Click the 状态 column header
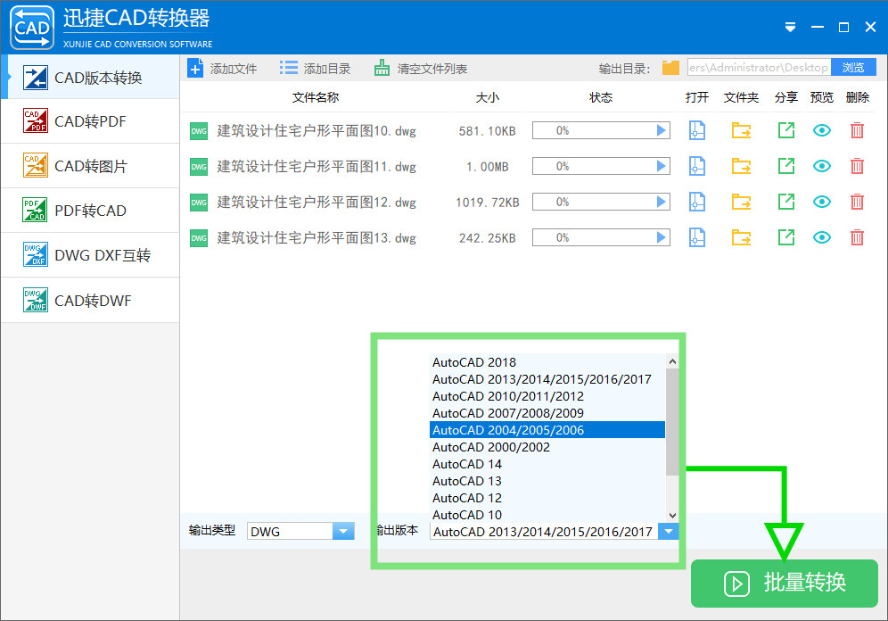This screenshot has height=621, width=888. pos(601,97)
